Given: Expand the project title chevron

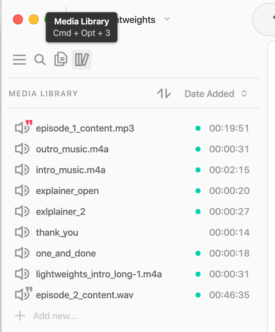Looking at the screenshot, I should point(167,19).
